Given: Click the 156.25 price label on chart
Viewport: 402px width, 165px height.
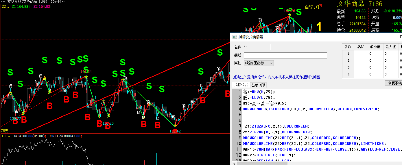Looking at the screenshot, I should click(x=108, y=123).
